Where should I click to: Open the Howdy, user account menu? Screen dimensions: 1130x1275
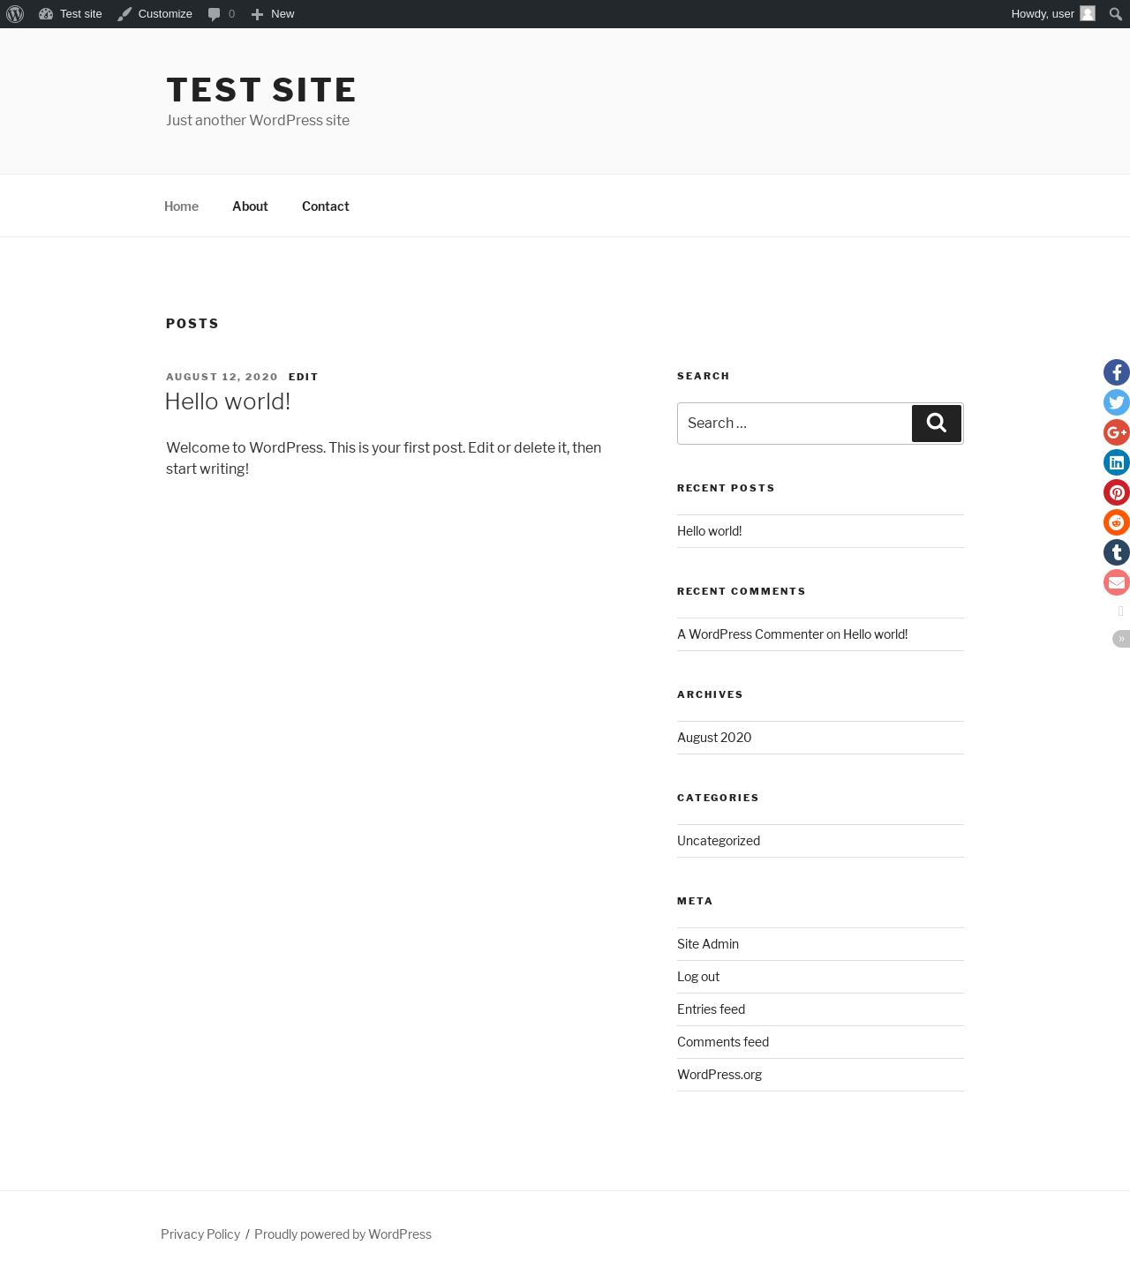pyautogui.click(x=1053, y=14)
